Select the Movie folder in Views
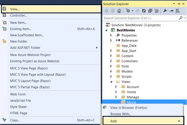This screenshot has height=125, width=187. click(131, 102)
